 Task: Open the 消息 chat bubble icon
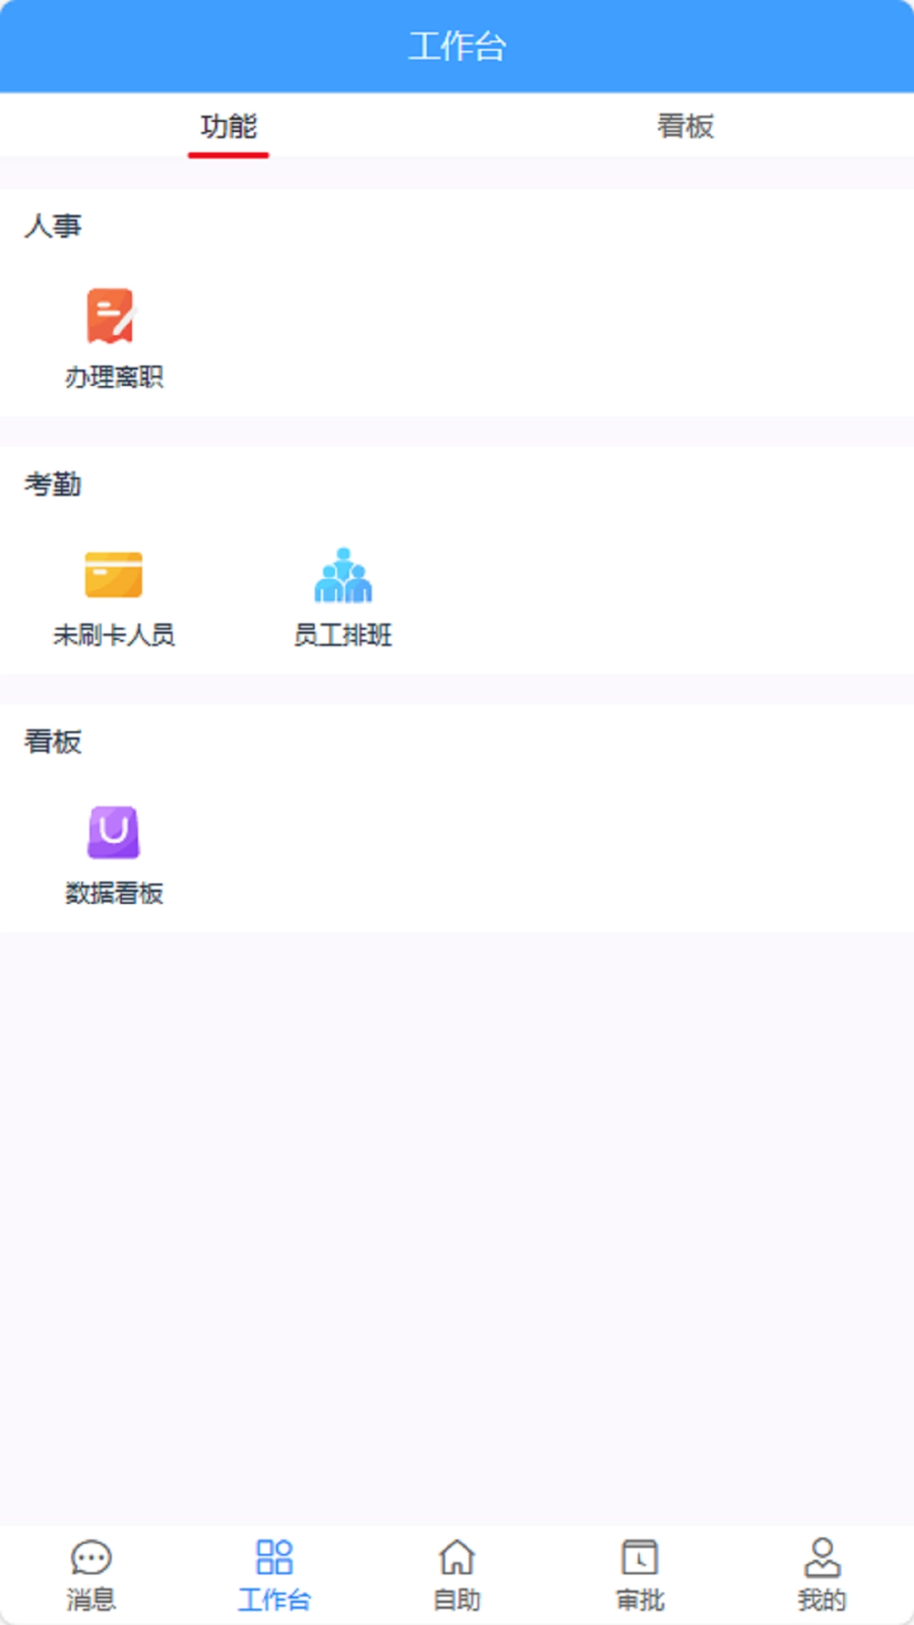click(91, 1557)
